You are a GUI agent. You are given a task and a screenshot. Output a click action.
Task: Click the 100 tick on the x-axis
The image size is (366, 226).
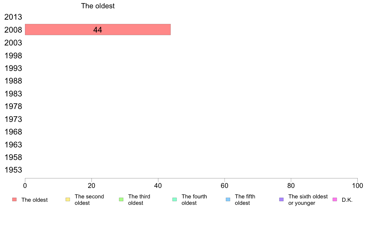click(x=357, y=185)
